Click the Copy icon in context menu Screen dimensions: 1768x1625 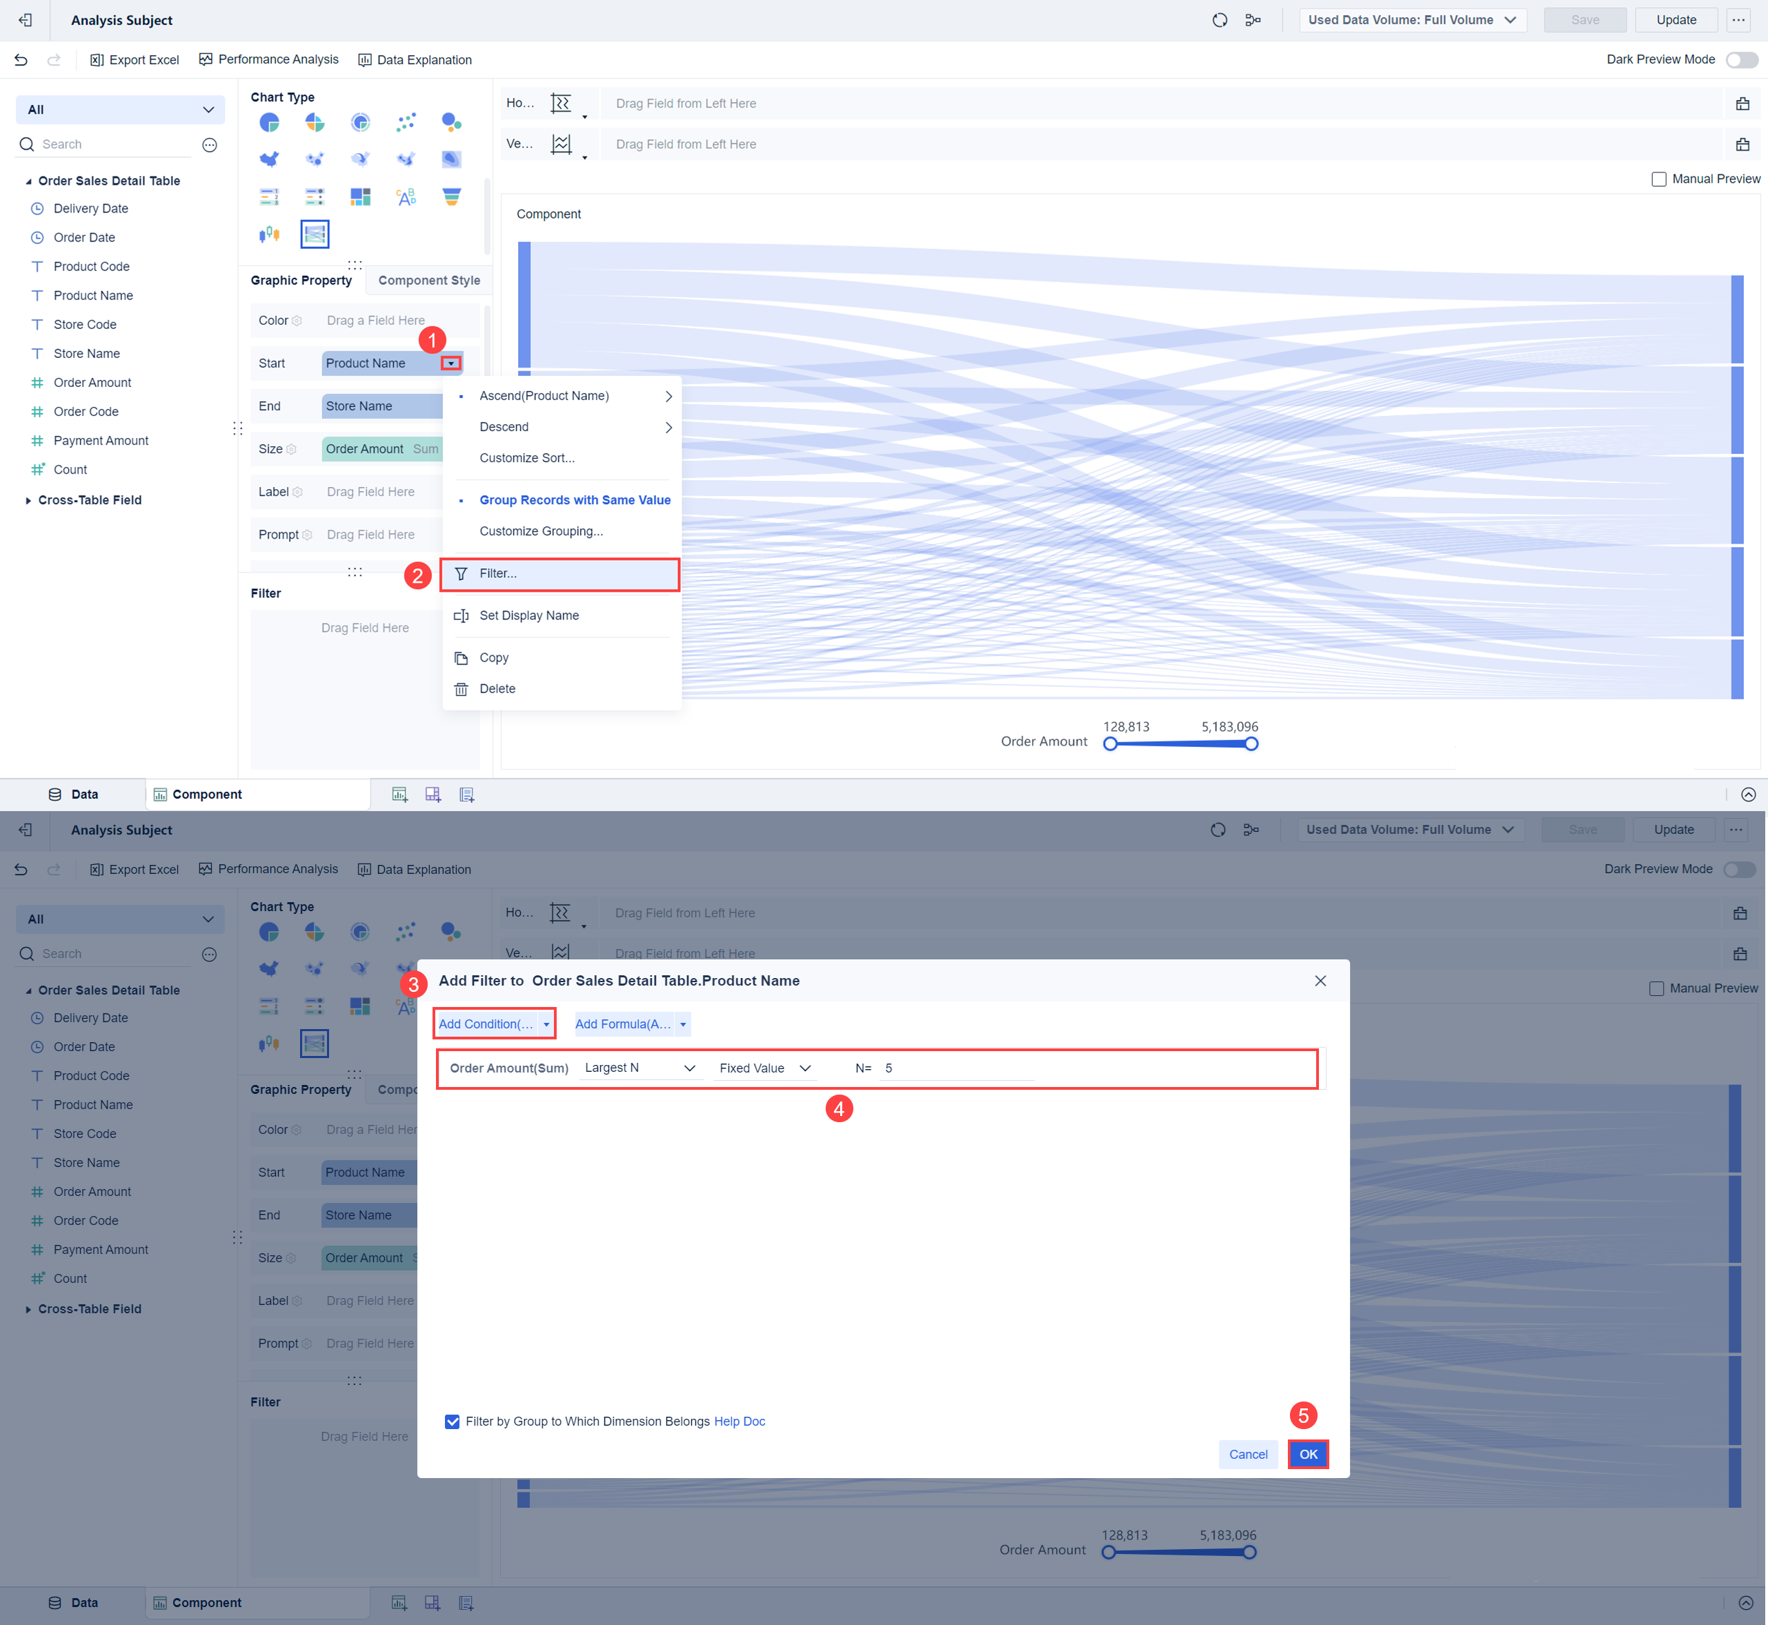(461, 659)
